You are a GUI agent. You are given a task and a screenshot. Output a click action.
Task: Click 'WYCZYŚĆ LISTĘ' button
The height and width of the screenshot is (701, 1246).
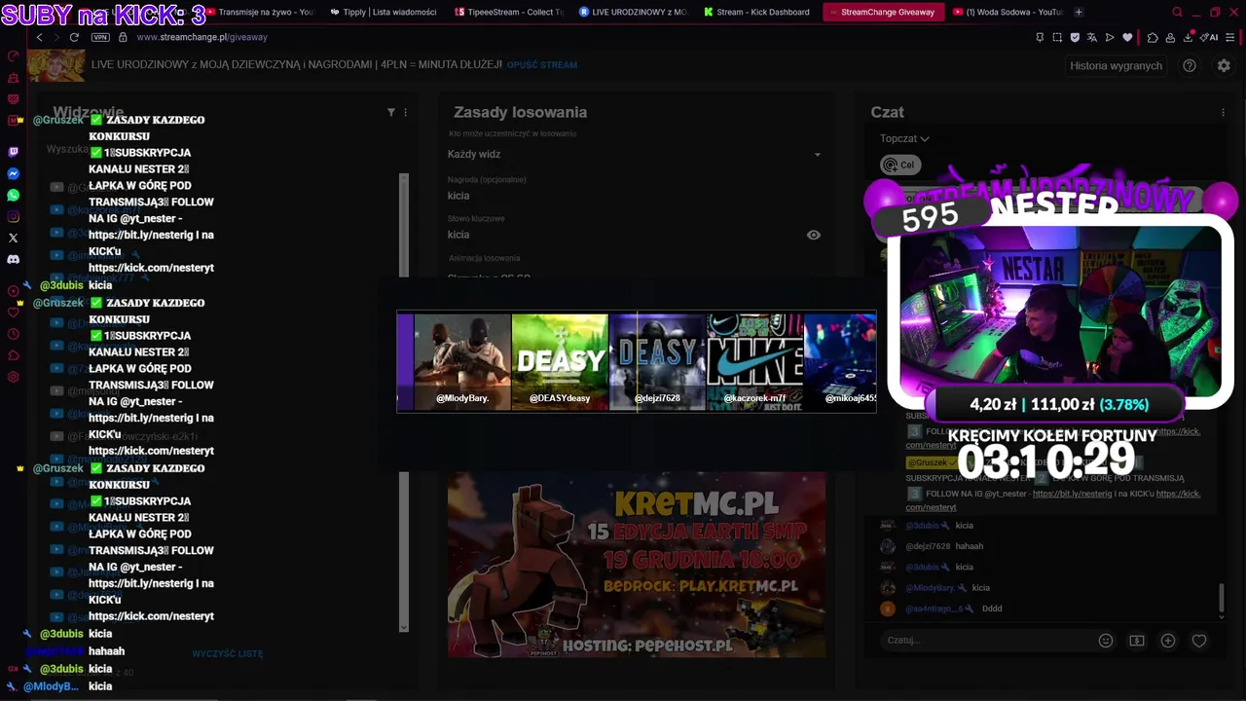pyautogui.click(x=228, y=653)
